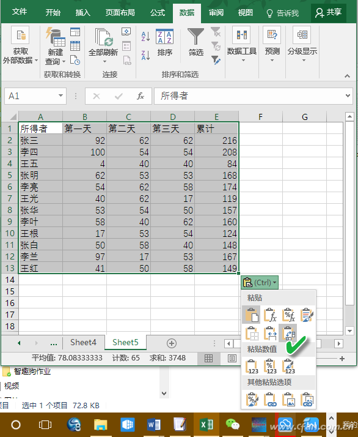Expand the Name Box dropdown
The width and height of the screenshot is (358, 437).
click(x=60, y=95)
